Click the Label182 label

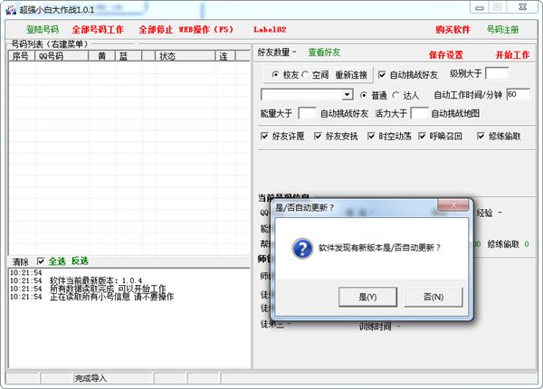[x=270, y=30]
